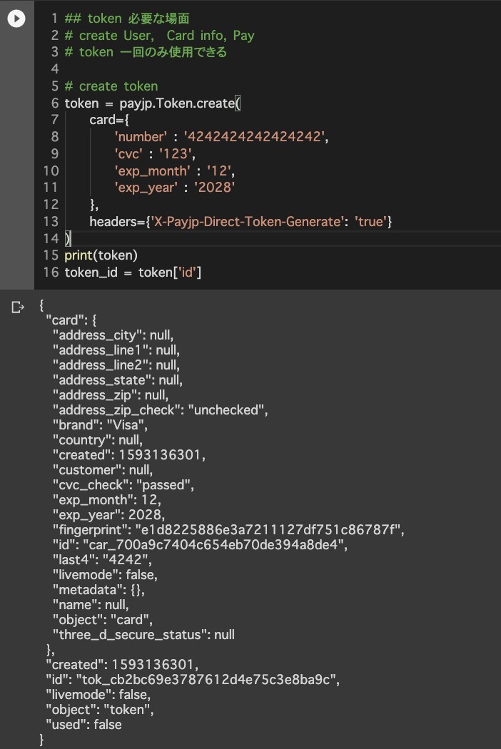
Task: Click the card number string '4242424242424242'
Action: 254,137
